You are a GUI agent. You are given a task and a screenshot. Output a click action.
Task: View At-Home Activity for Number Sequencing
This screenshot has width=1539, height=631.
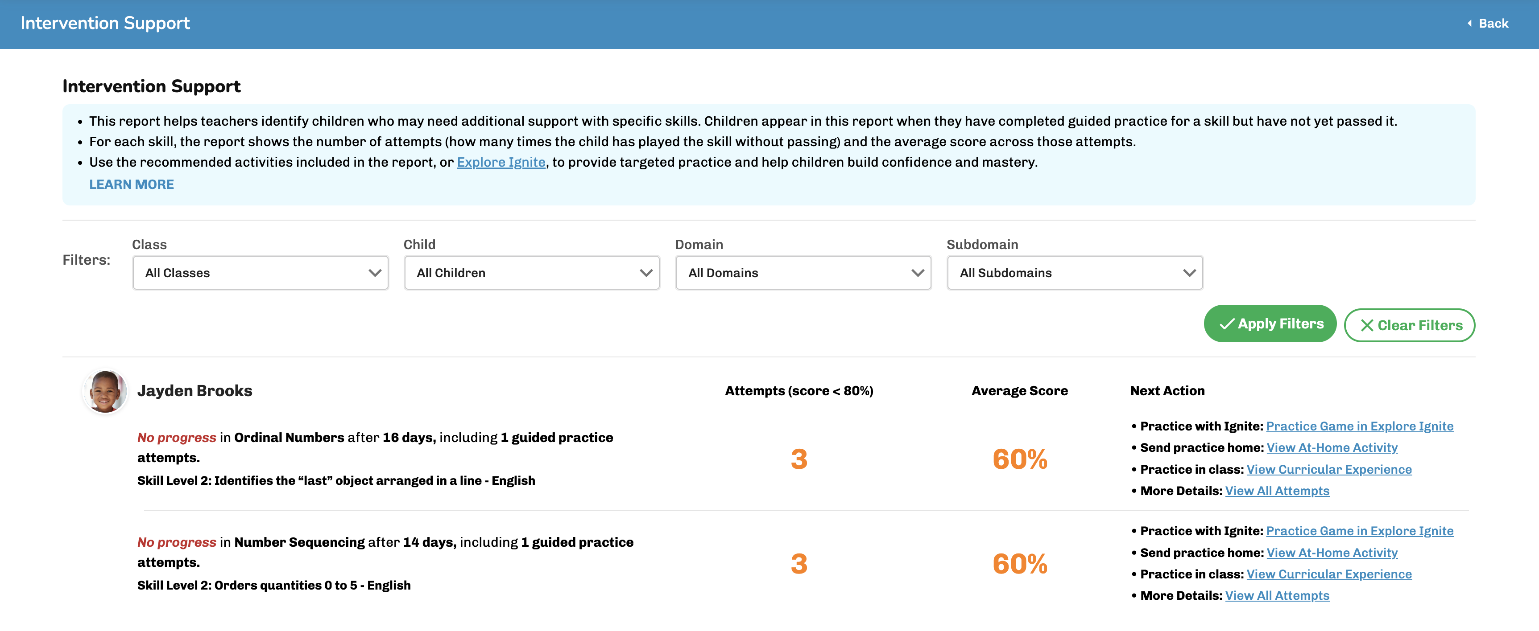[x=1332, y=553]
